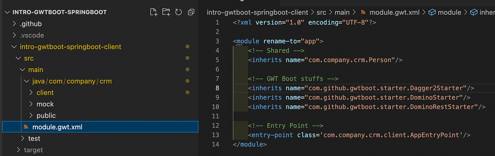
Task: Click modified dot beside the client folder
Action: [187, 93]
